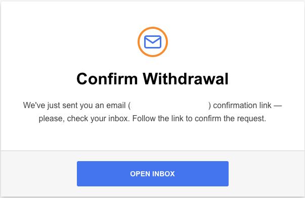
Task: Click the gray footer area right of button
Action: click(x=267, y=174)
